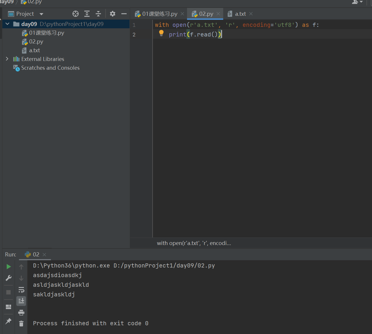Toggle Scroll to End in console

pyautogui.click(x=21, y=301)
